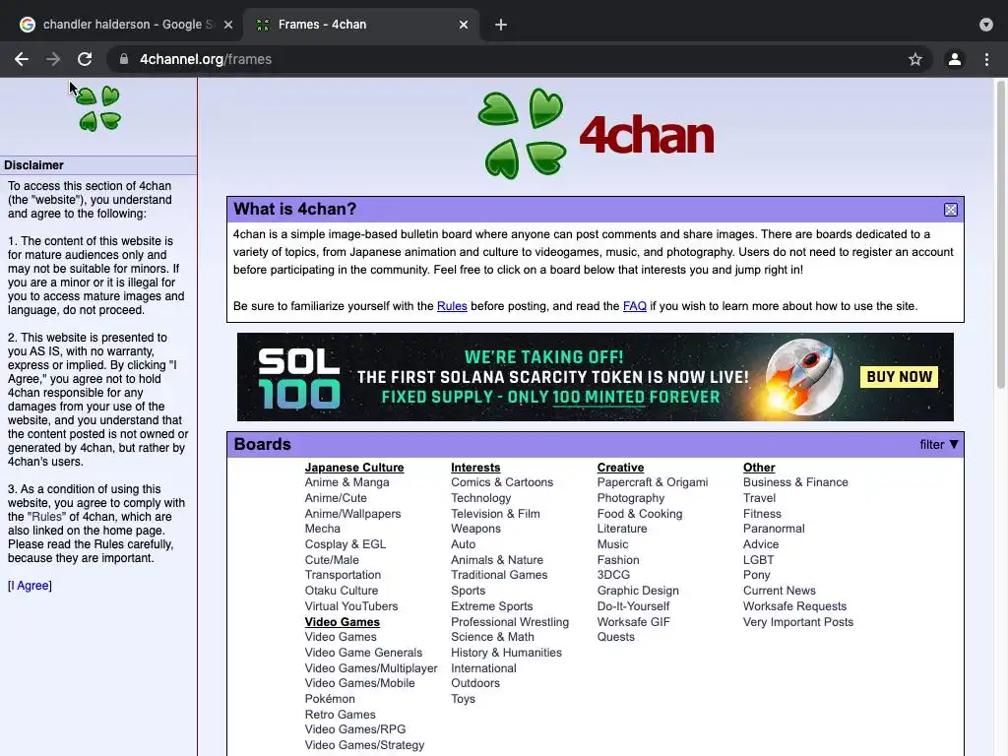The height and width of the screenshot is (756, 1008).
Task: Close the chandler halderson Google tab
Action: 228,25
